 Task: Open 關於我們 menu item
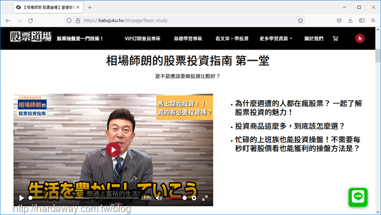click(314, 39)
